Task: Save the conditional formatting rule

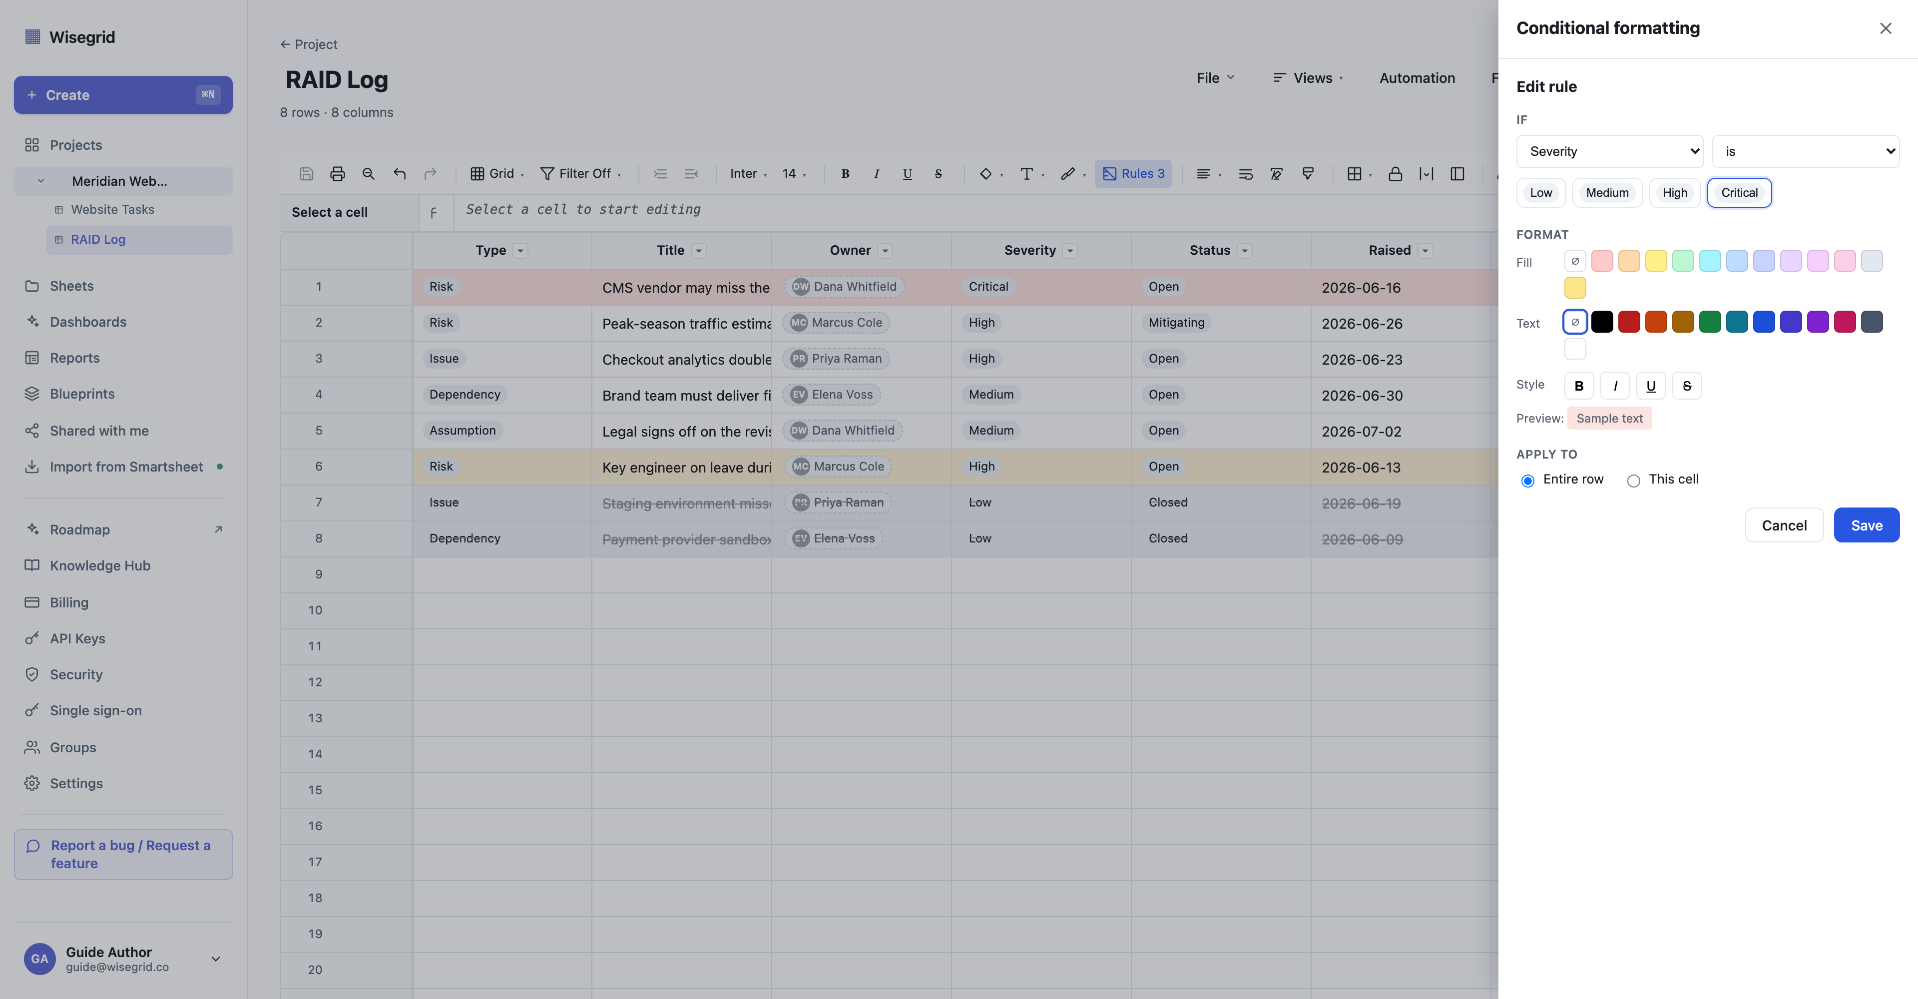Action: [x=1866, y=525]
